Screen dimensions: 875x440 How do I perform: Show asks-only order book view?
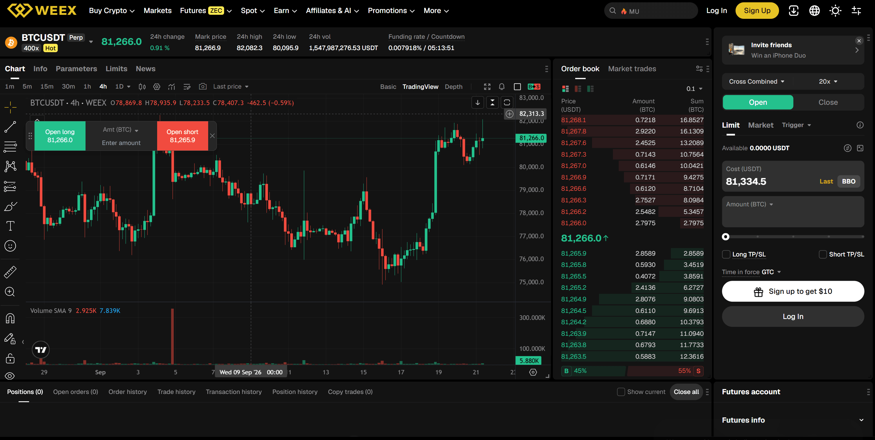click(578, 89)
